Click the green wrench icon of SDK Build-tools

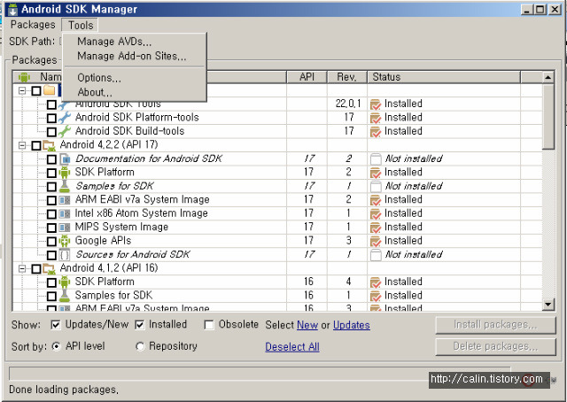click(x=65, y=131)
